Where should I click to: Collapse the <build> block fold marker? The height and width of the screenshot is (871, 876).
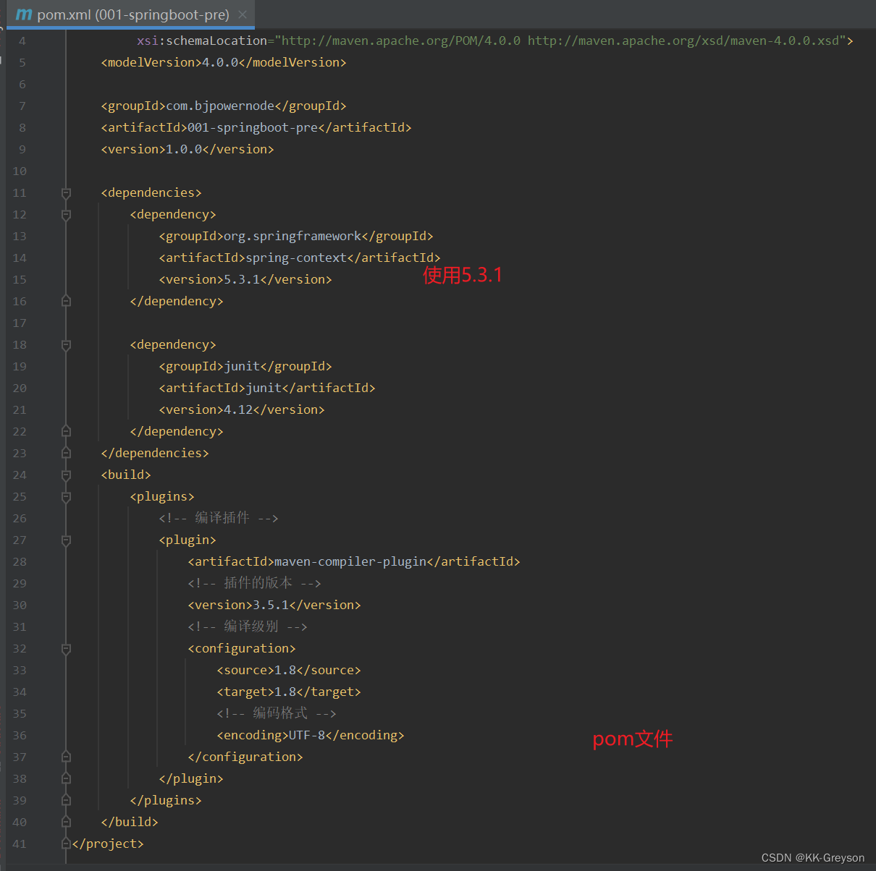66,475
